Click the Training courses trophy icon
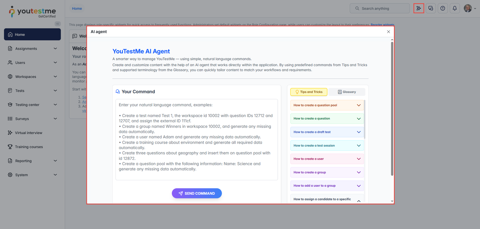This screenshot has width=480, height=229. [x=10, y=147]
